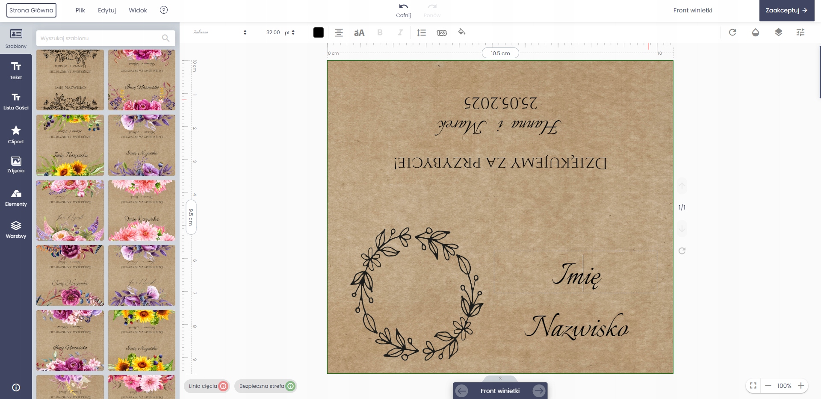
Task: Open text alignment options
Action: [339, 33]
